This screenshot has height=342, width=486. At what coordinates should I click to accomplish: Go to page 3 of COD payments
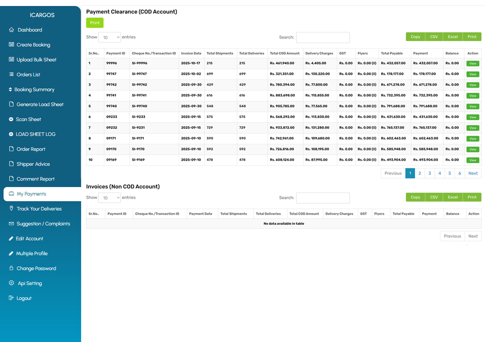tap(429, 173)
